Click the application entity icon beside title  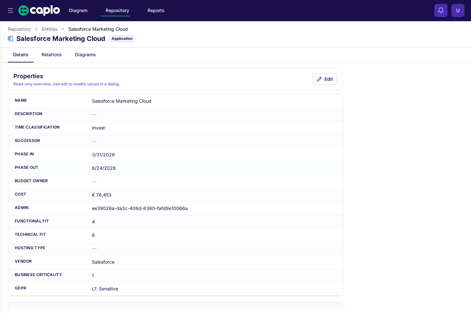(10, 39)
